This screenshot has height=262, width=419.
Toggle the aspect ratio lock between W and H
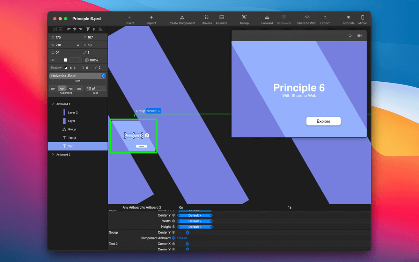pos(78,45)
